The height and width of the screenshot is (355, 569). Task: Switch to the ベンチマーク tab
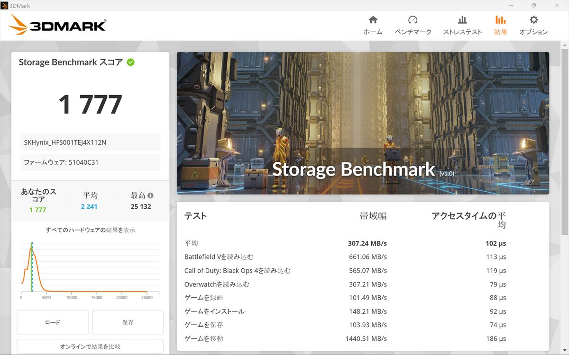413,25
